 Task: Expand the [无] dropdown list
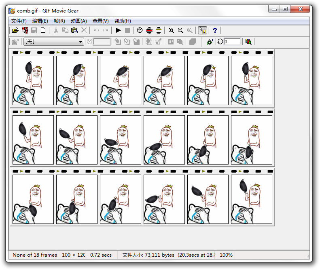click(x=81, y=42)
